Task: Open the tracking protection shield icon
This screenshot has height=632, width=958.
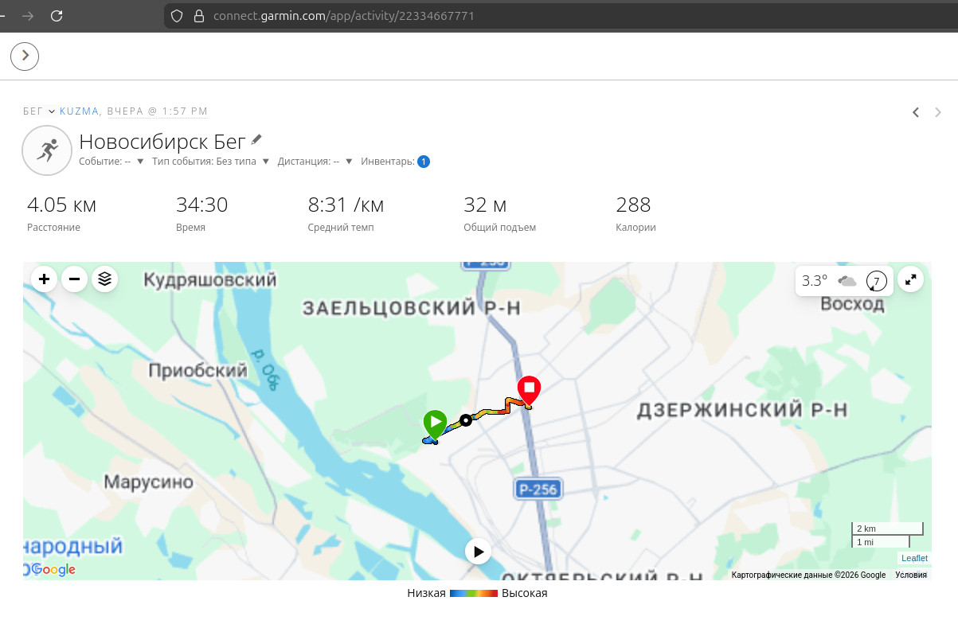Action: click(178, 15)
